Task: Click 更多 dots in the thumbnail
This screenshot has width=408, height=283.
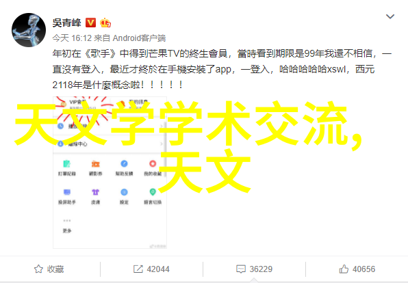Action: [67, 221]
